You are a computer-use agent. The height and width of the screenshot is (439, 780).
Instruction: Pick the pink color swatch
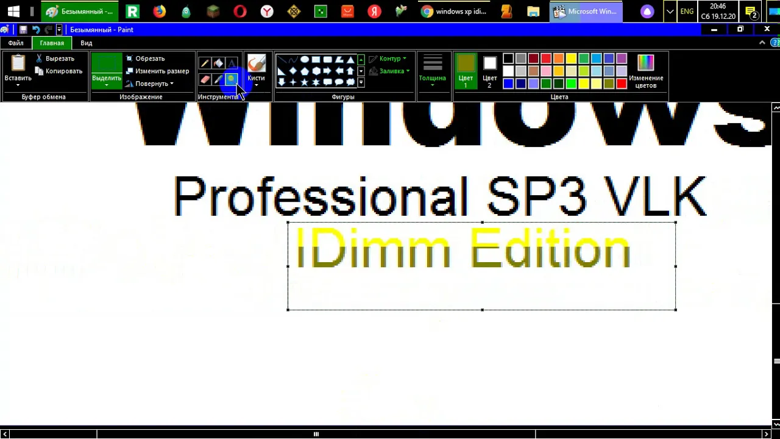click(546, 71)
